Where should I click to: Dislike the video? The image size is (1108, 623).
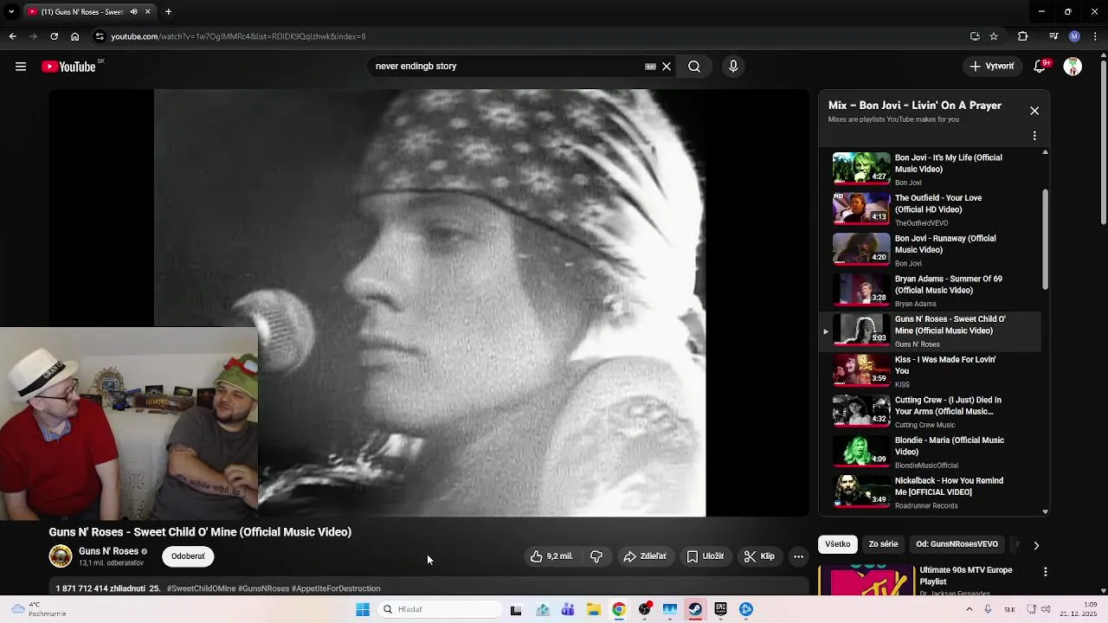click(x=596, y=556)
